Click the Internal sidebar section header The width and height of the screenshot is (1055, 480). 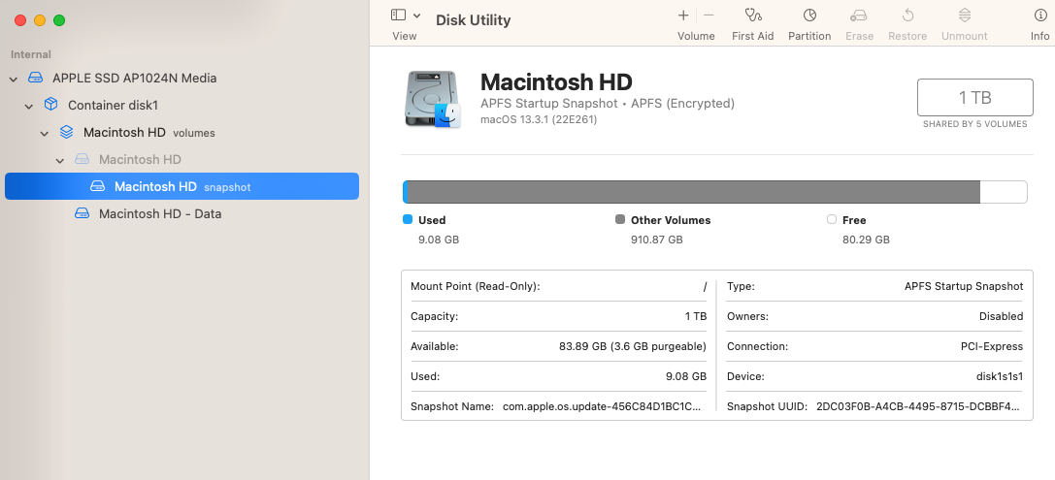(x=31, y=54)
